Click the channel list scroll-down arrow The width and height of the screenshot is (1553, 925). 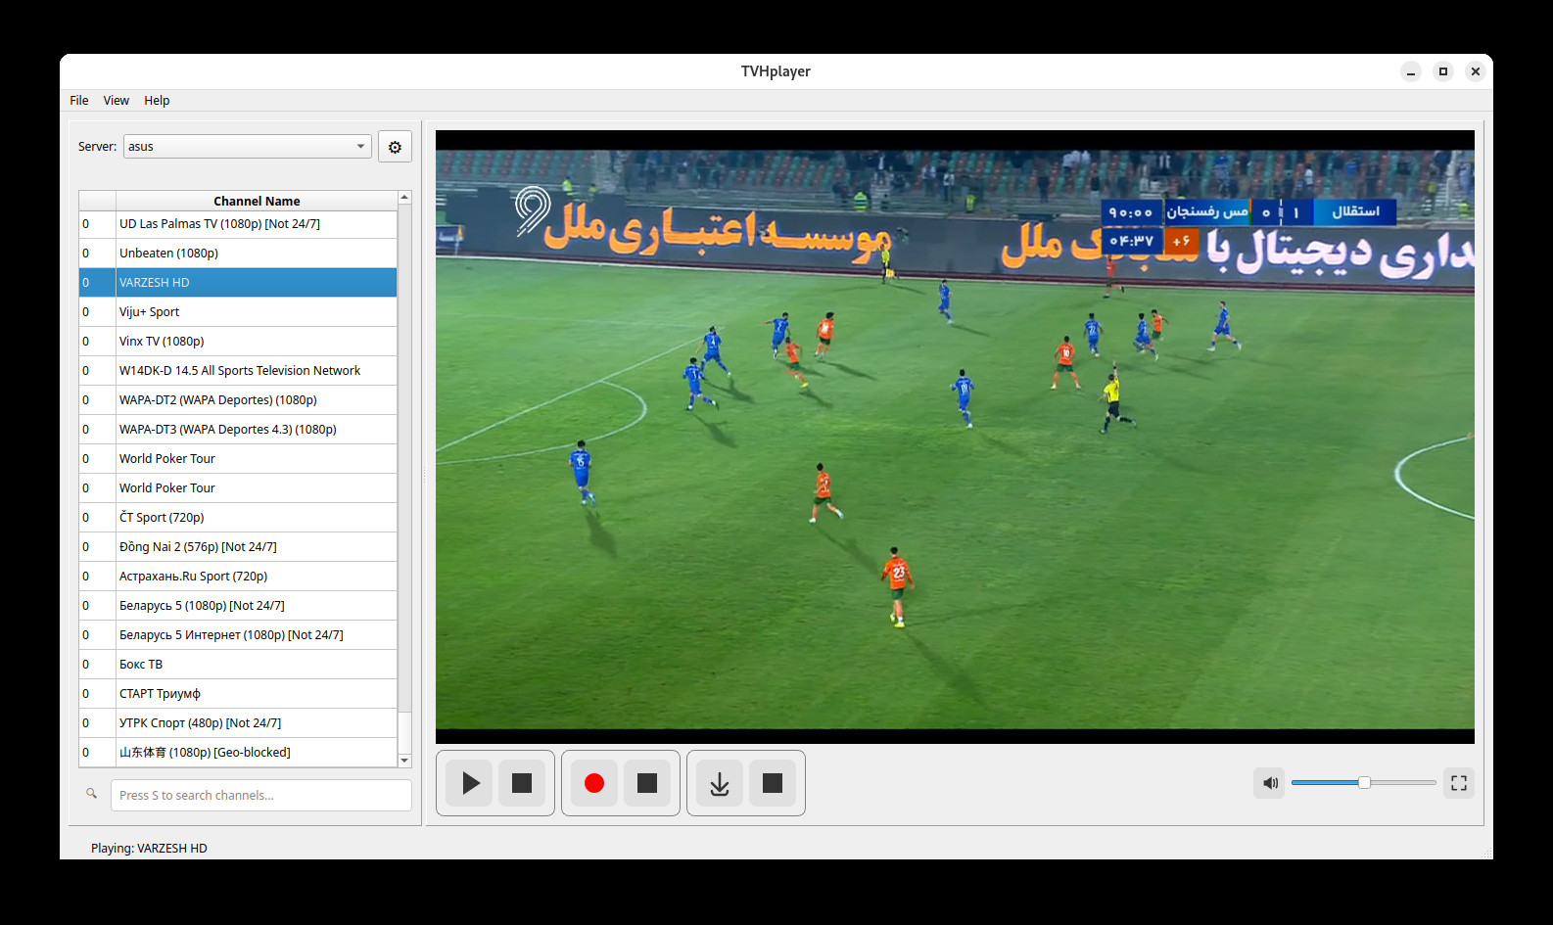[x=404, y=761]
